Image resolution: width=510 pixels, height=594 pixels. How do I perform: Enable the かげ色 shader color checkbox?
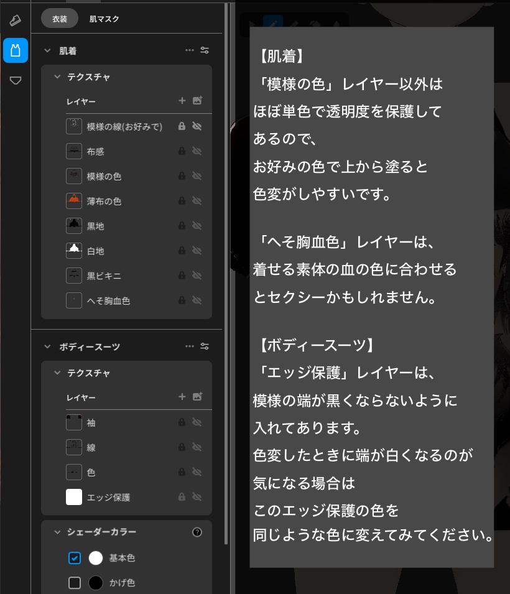pos(75,583)
